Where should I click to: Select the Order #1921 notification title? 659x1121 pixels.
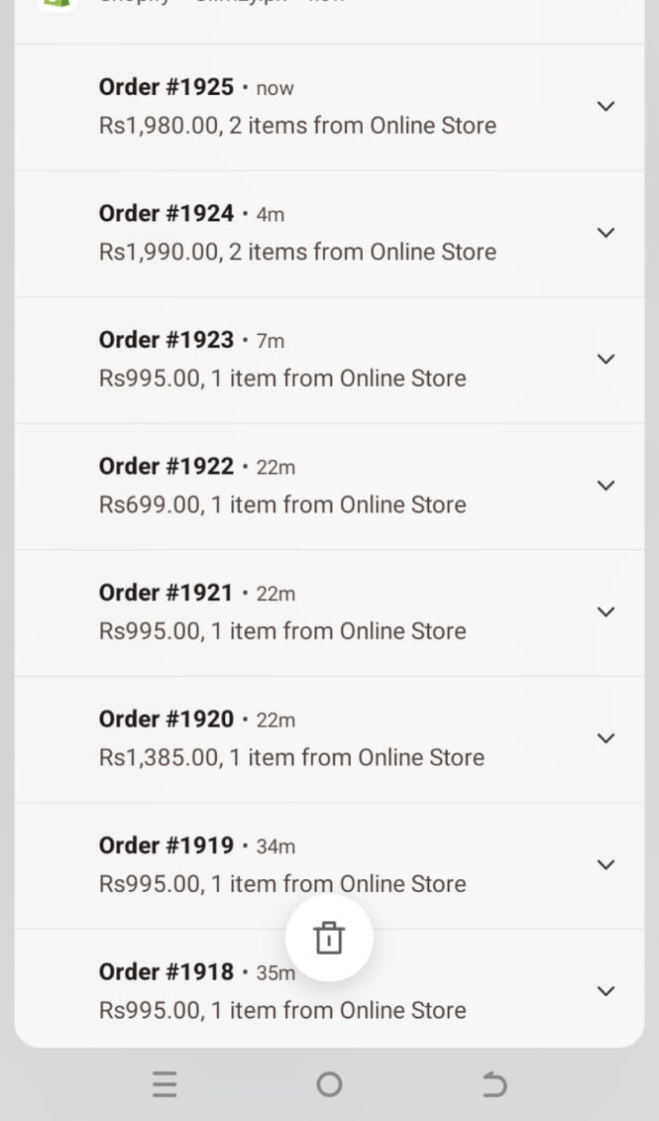(167, 592)
